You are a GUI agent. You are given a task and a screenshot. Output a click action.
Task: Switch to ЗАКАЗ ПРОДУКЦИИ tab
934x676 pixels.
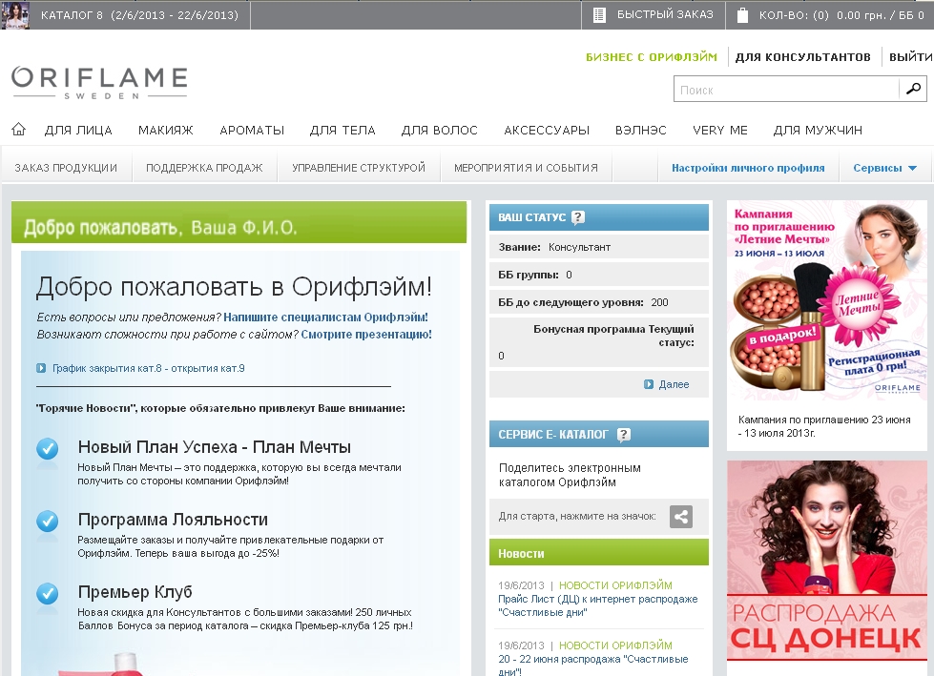pos(66,168)
